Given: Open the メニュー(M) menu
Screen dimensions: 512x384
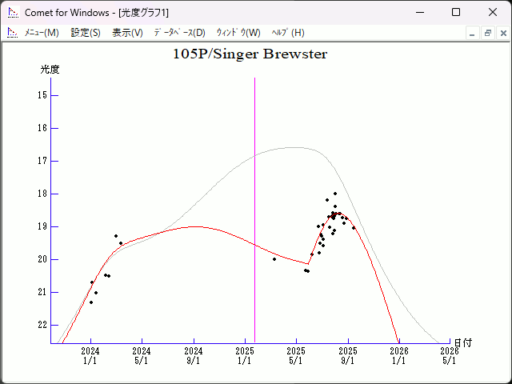Looking at the screenshot, I should [41, 33].
